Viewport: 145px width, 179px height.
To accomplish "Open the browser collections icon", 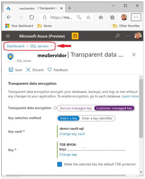I will coord(112,17).
